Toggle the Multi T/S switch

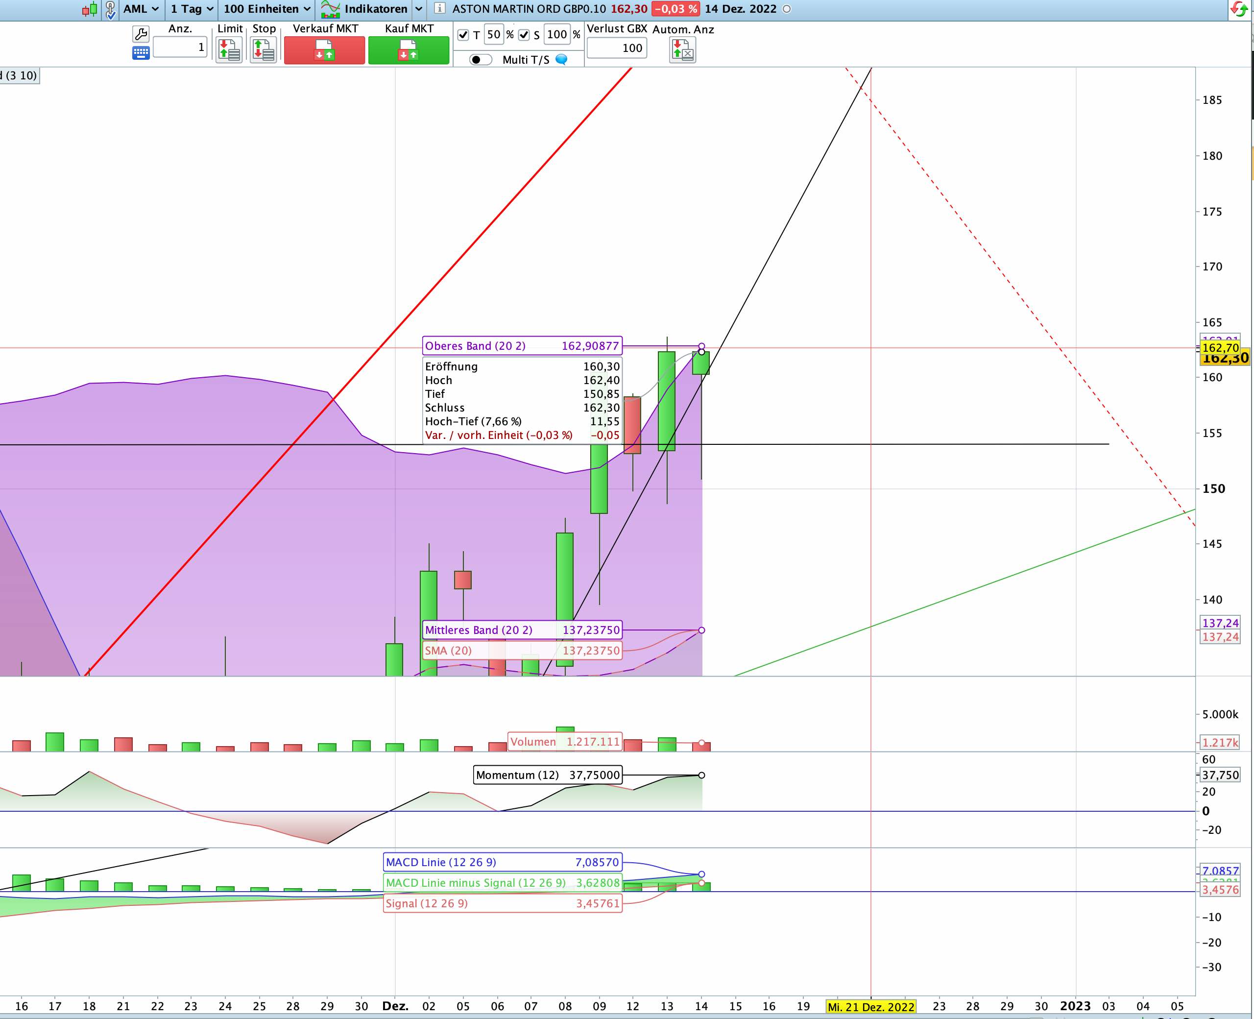481,60
